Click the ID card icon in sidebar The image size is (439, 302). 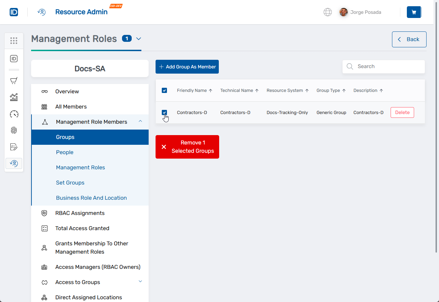14,59
